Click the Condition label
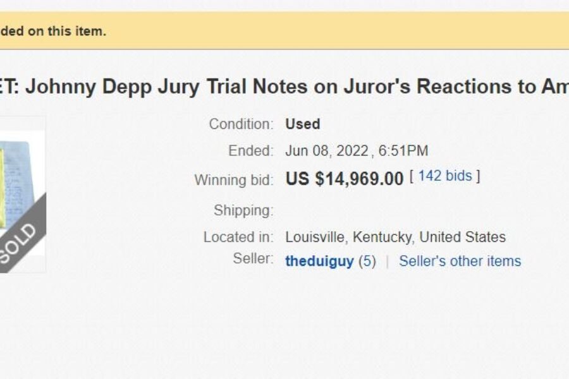This screenshot has height=379, width=569. (x=241, y=124)
